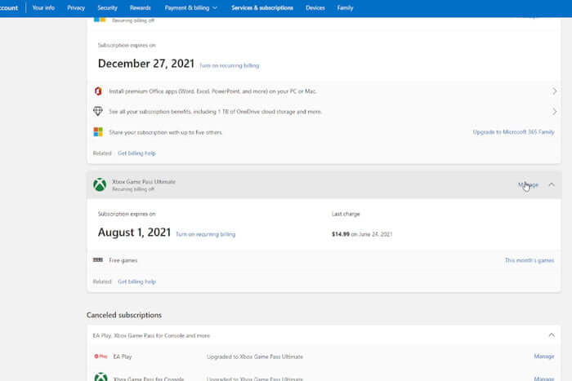Collapse the Xbox Game Pass Ultimate section

(x=552, y=184)
